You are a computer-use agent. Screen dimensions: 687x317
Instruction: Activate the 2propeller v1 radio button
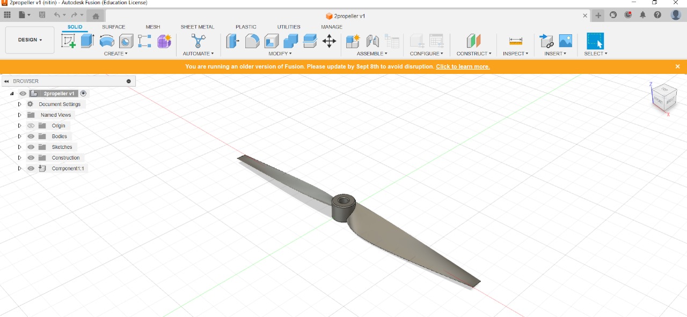[x=83, y=93]
